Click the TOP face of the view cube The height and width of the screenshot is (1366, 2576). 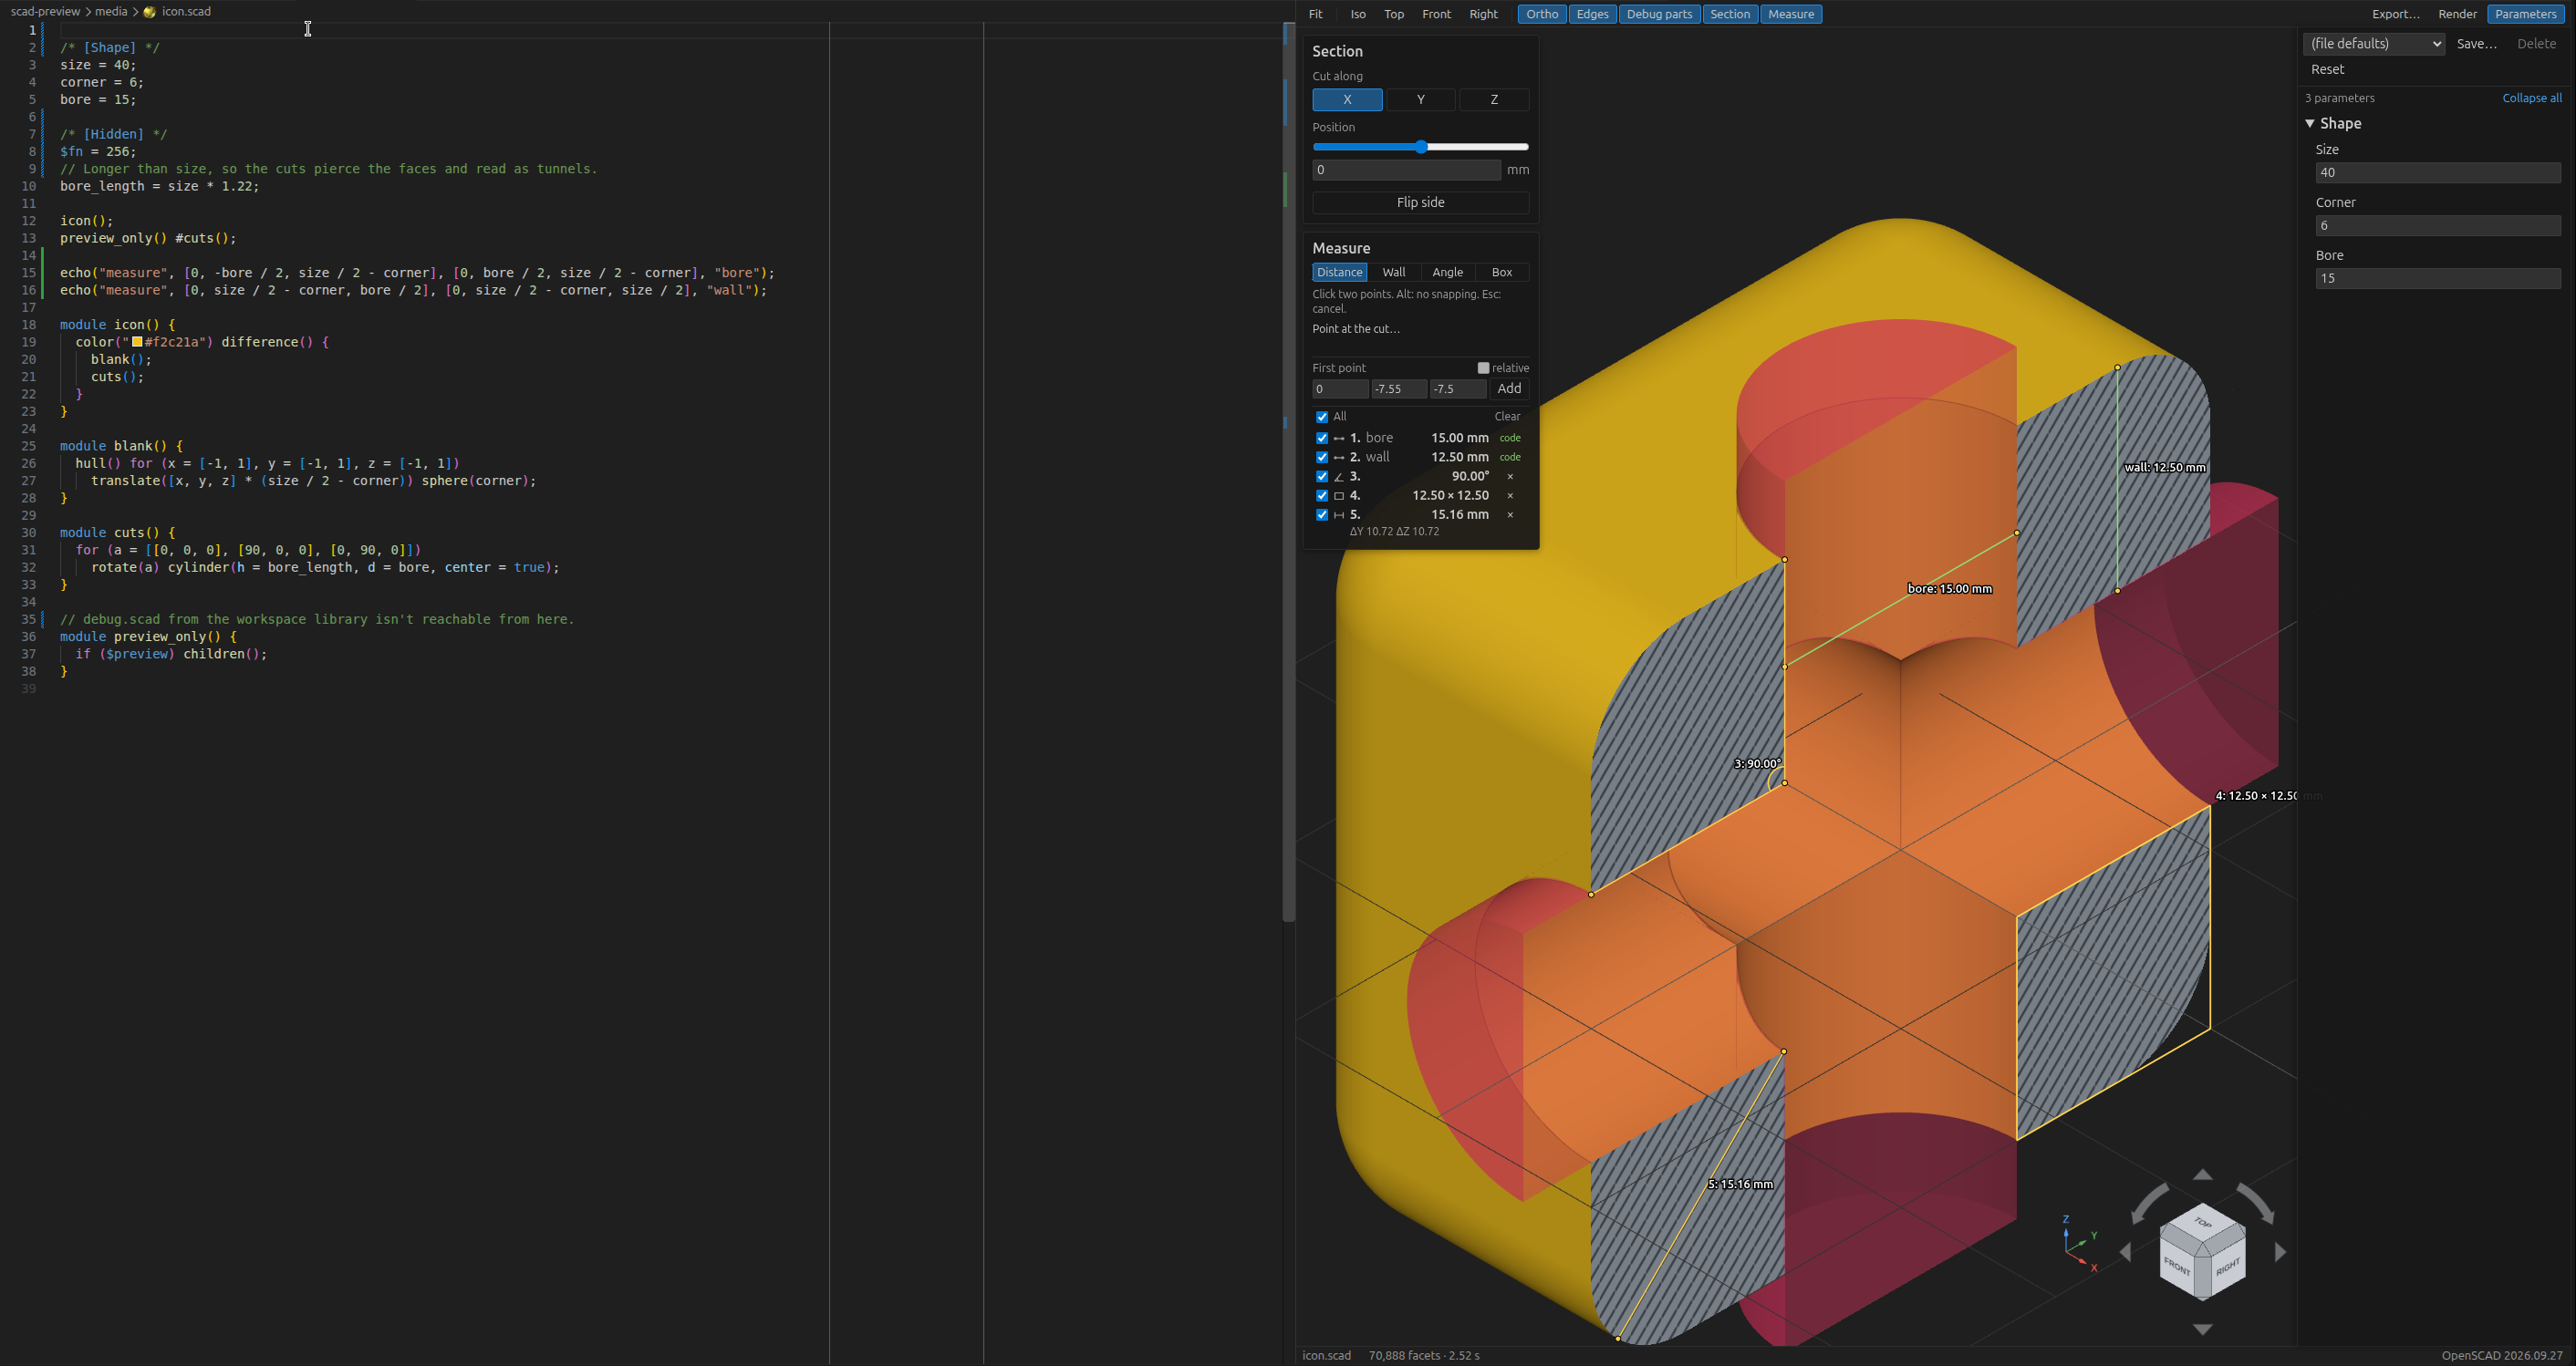pyautogui.click(x=2203, y=1223)
